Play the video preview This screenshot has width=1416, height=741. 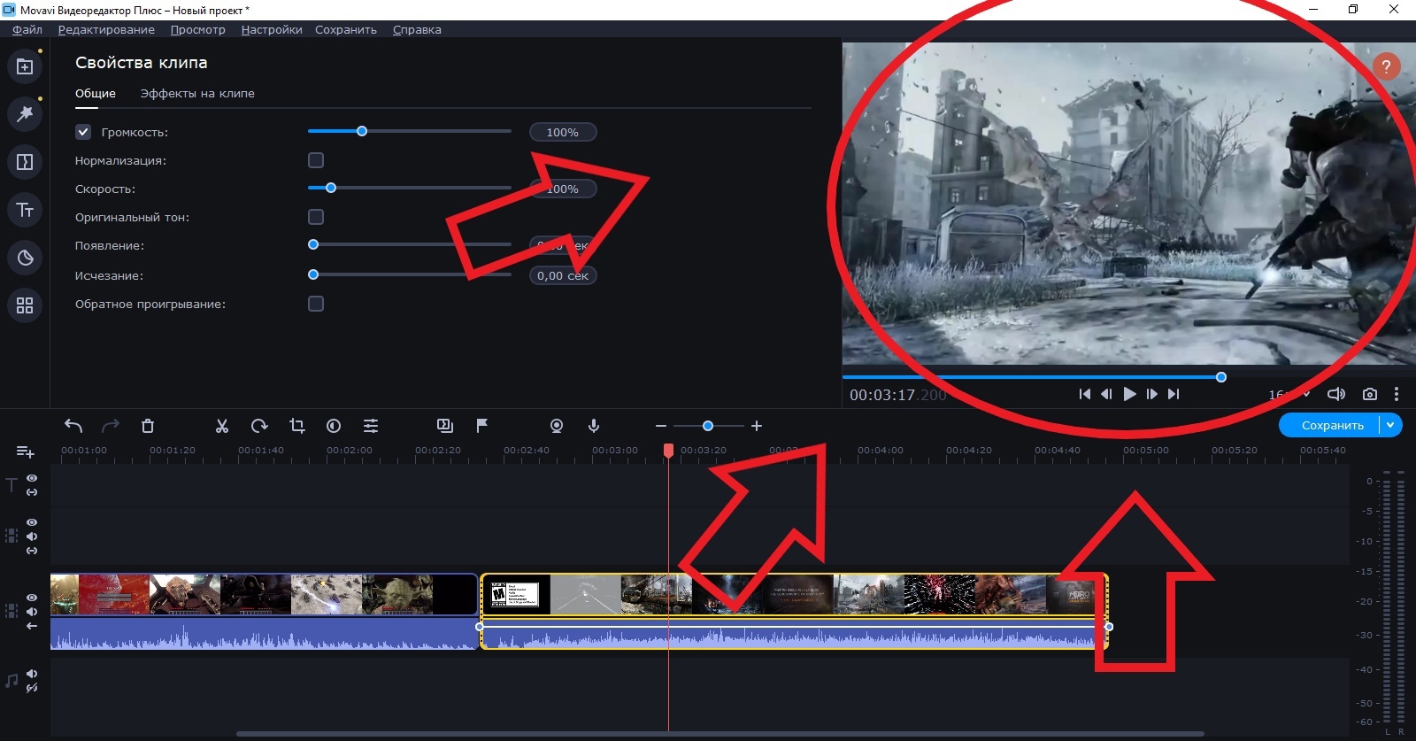1129,394
